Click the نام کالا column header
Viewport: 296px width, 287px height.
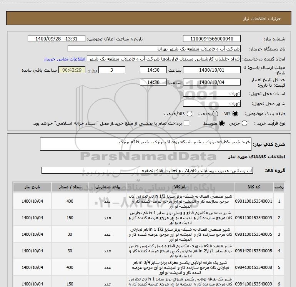180,187
